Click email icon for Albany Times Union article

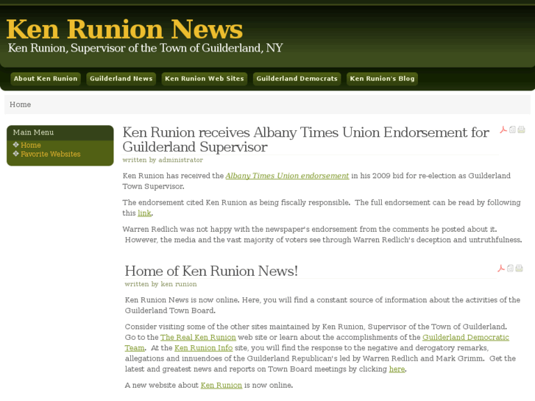point(512,129)
